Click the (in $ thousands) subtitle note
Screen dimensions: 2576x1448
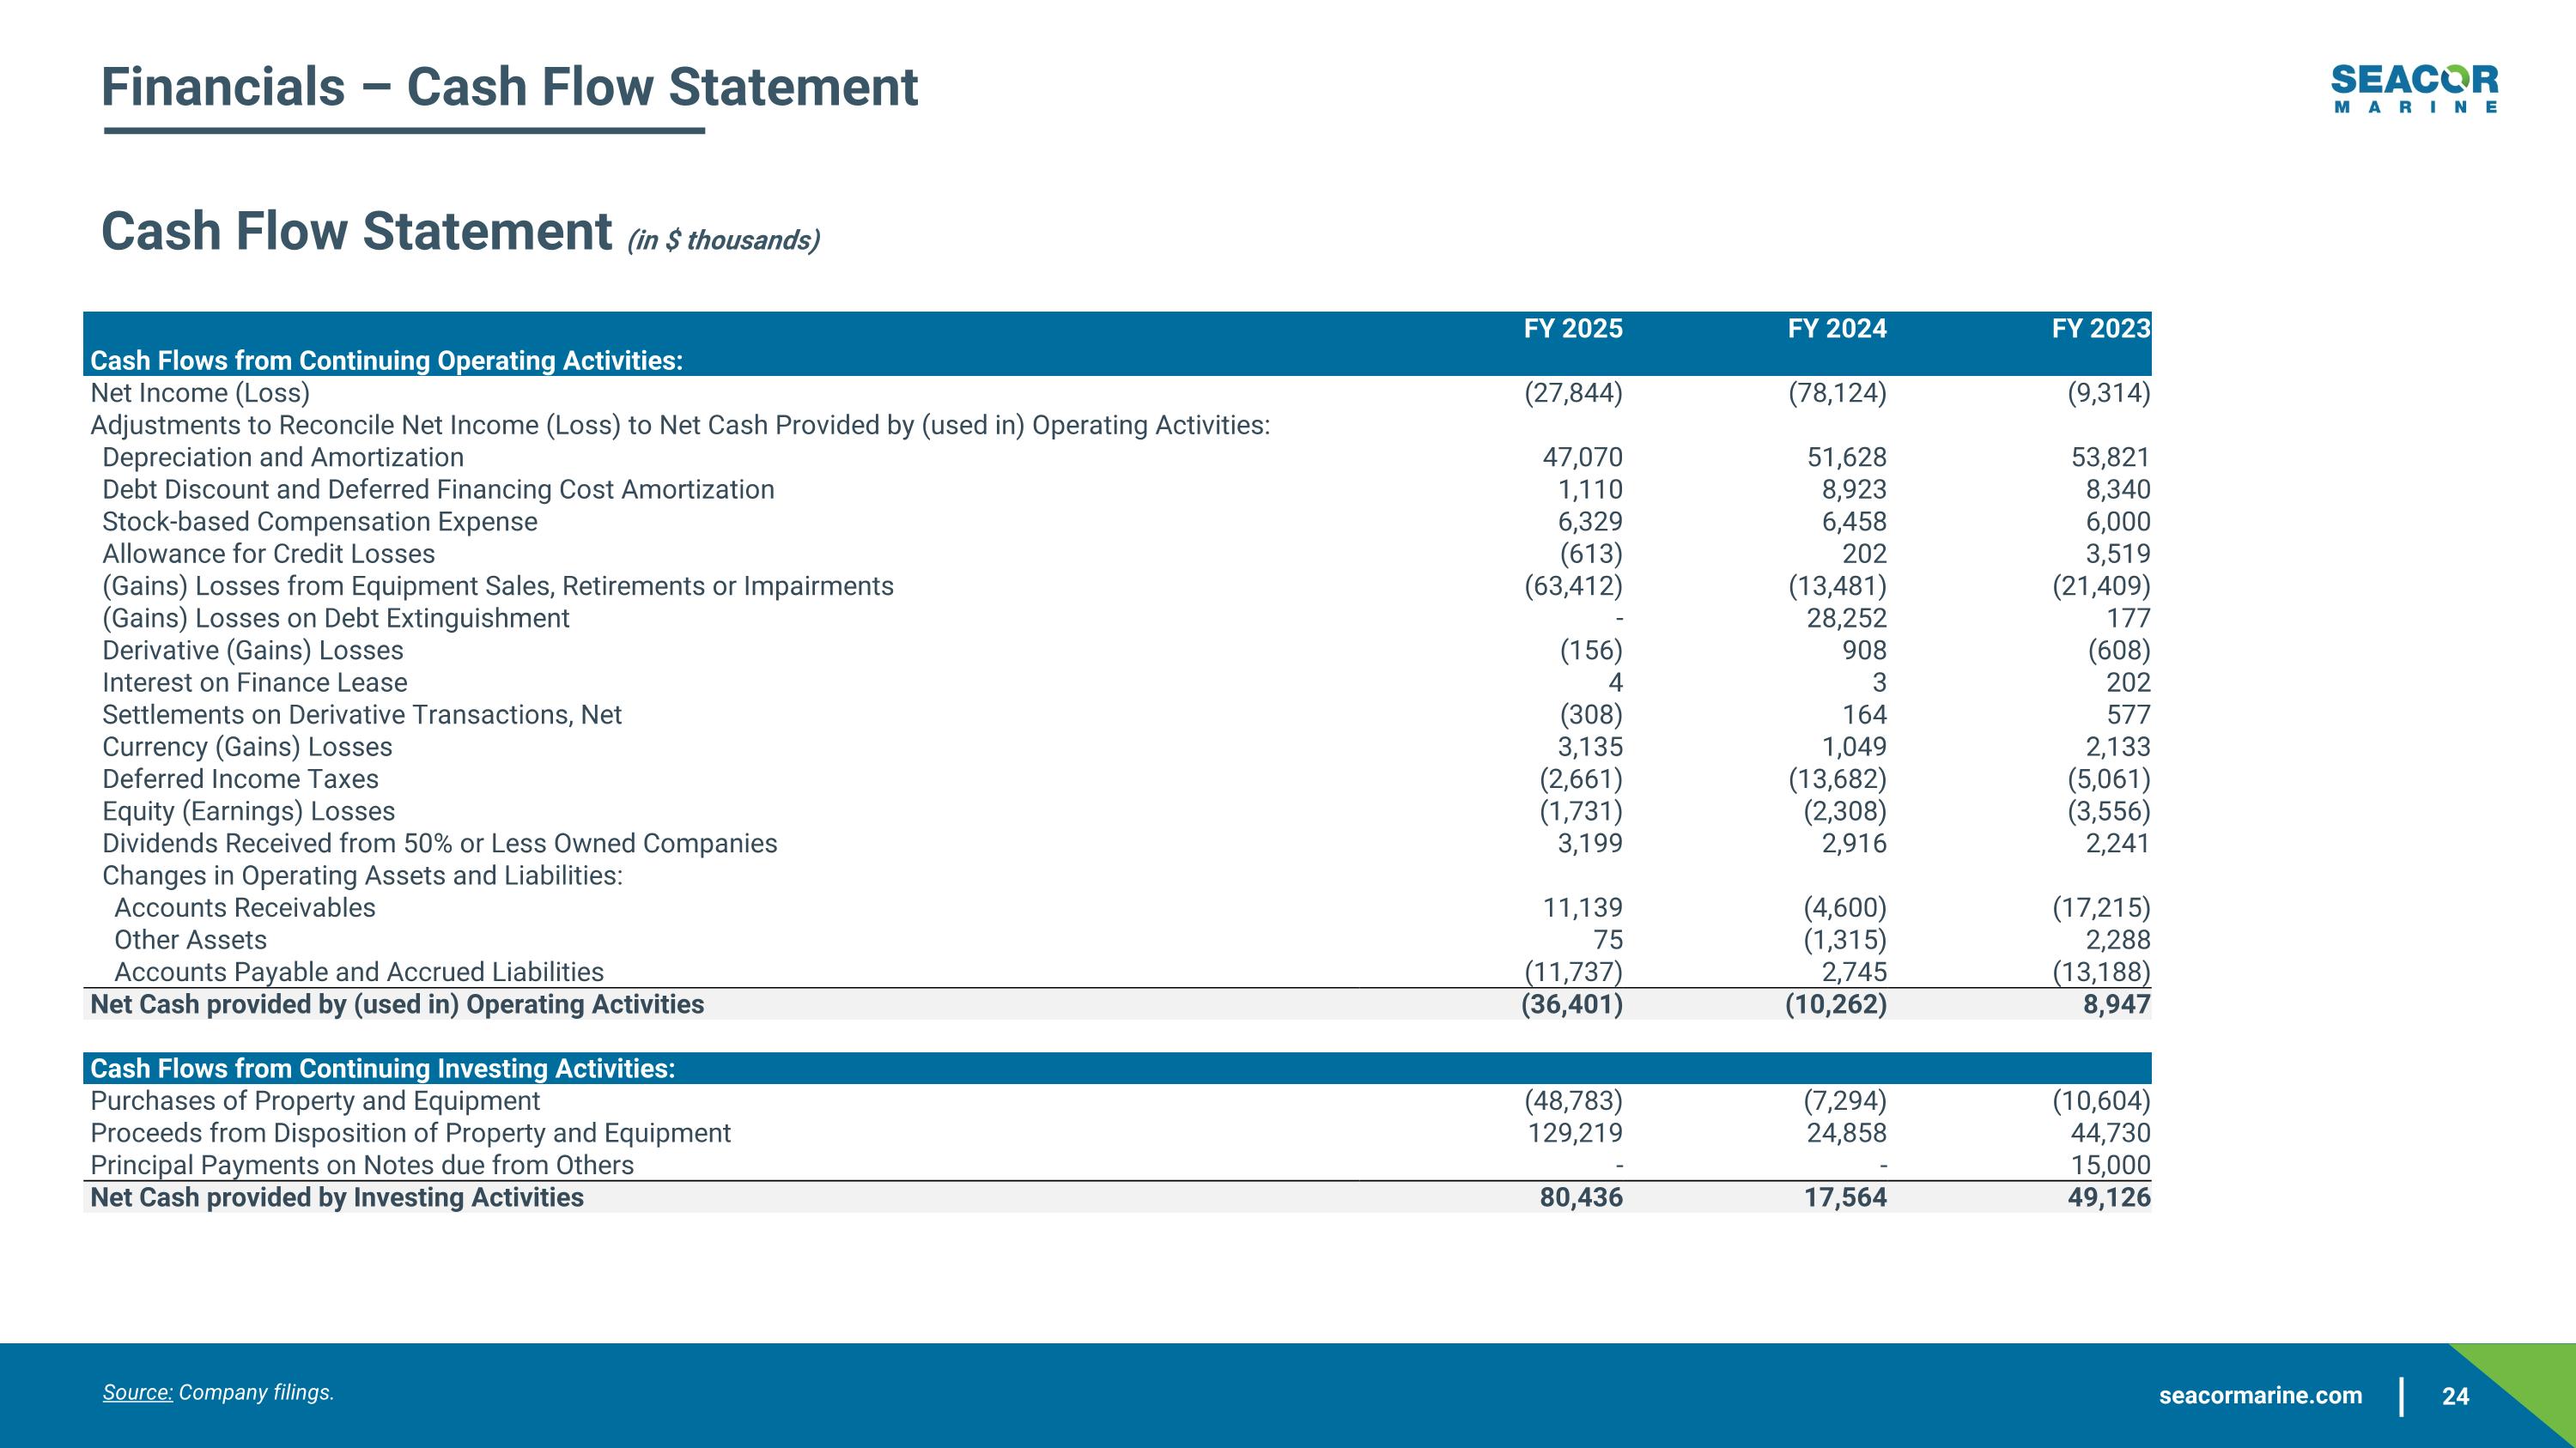tap(723, 241)
